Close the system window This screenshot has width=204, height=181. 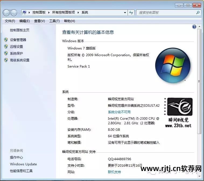point(197,5)
